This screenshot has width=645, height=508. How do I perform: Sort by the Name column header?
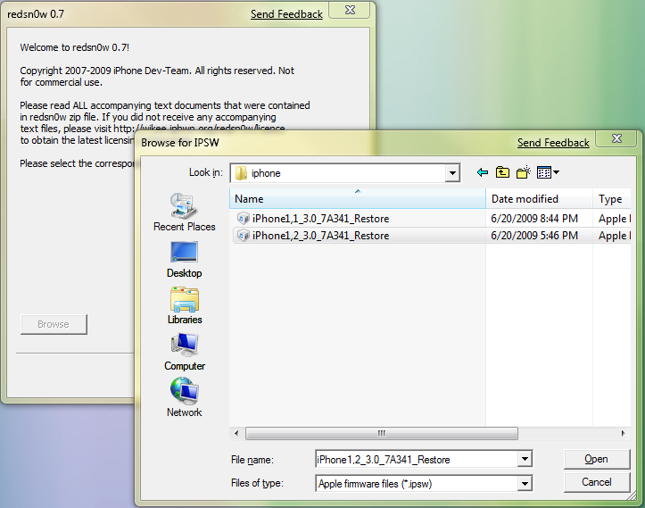[358, 199]
